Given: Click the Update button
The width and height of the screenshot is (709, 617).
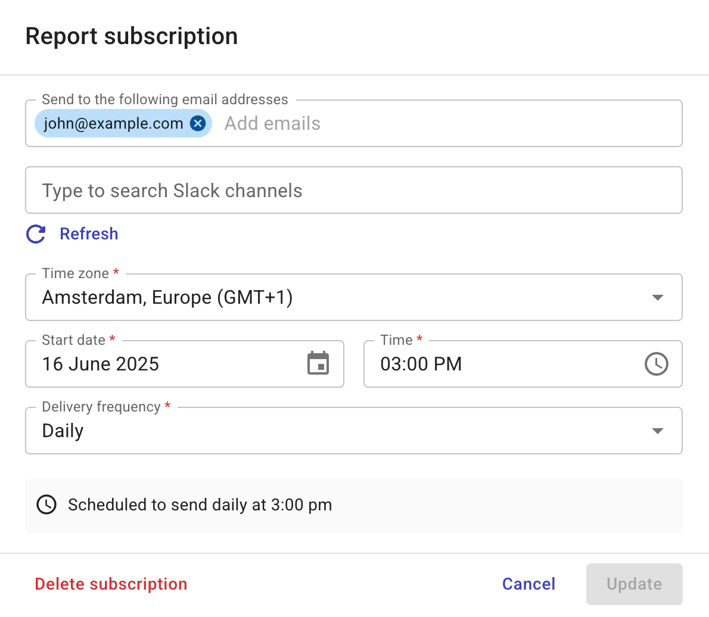Looking at the screenshot, I should click(x=634, y=584).
